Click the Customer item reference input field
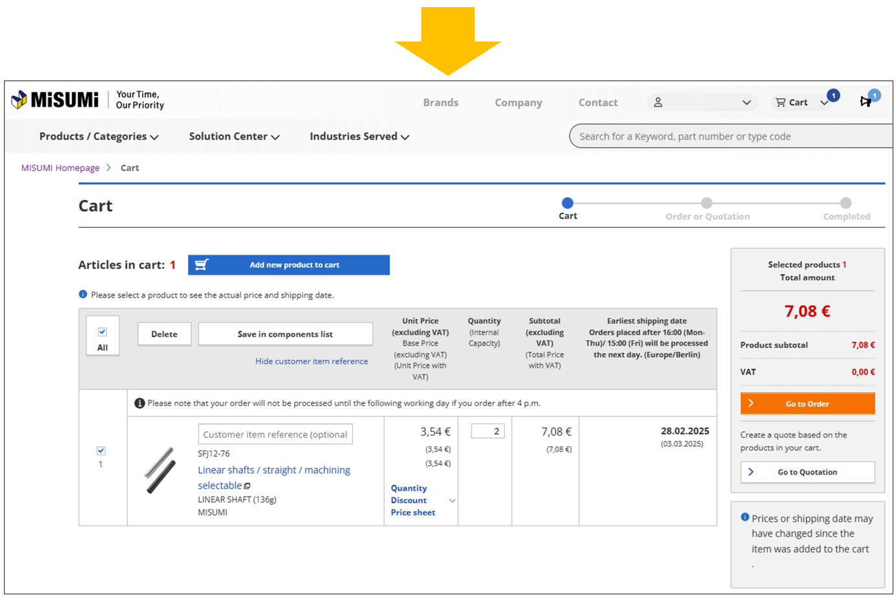Screen dimensions: 896x597 [275, 434]
